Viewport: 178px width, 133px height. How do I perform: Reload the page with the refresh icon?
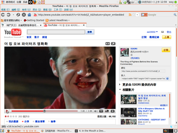pos(18,15)
